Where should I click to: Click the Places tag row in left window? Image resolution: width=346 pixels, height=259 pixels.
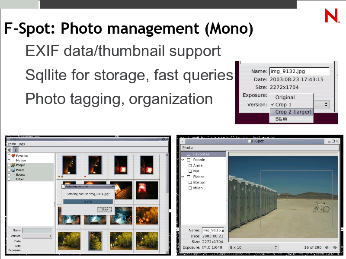tap(30, 170)
